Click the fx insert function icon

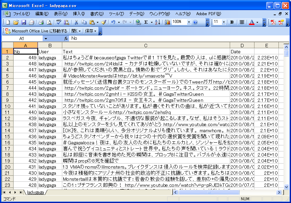[x=66, y=38]
